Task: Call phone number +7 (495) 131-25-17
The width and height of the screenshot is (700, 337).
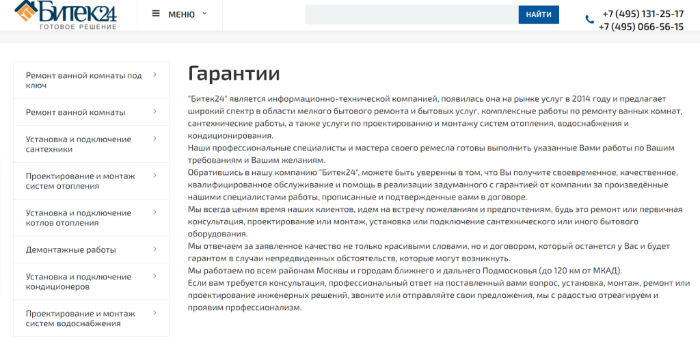Action: click(x=643, y=14)
